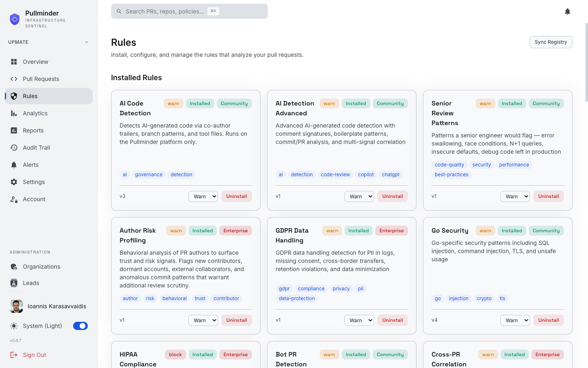Click the Account person icon
The width and height of the screenshot is (588, 368).
(x=14, y=199)
